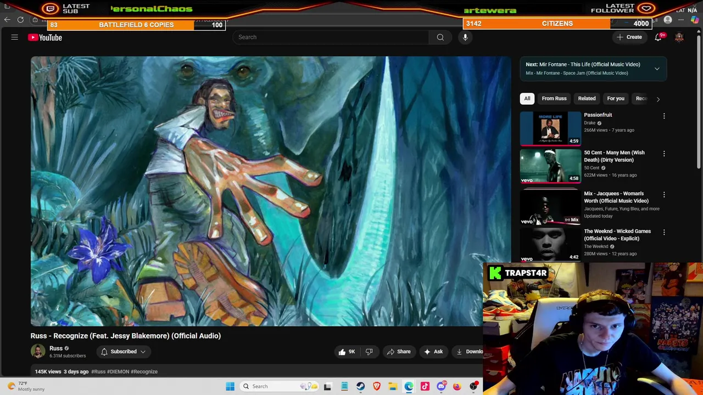
Task: Click the Jacquees mix thumbnail
Action: tap(550, 207)
